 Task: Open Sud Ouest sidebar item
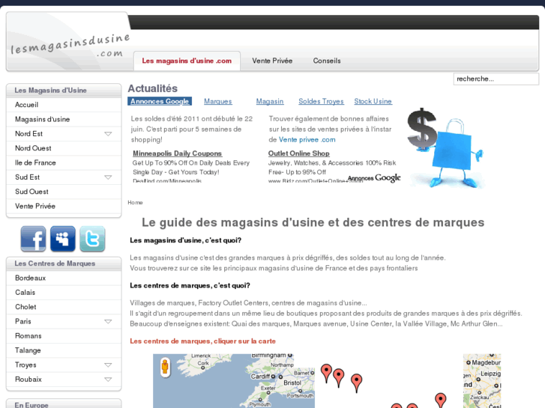click(x=64, y=192)
